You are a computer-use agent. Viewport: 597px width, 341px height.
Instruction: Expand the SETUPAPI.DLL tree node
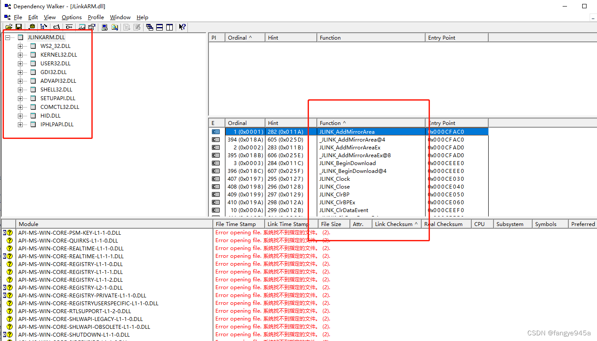20,98
